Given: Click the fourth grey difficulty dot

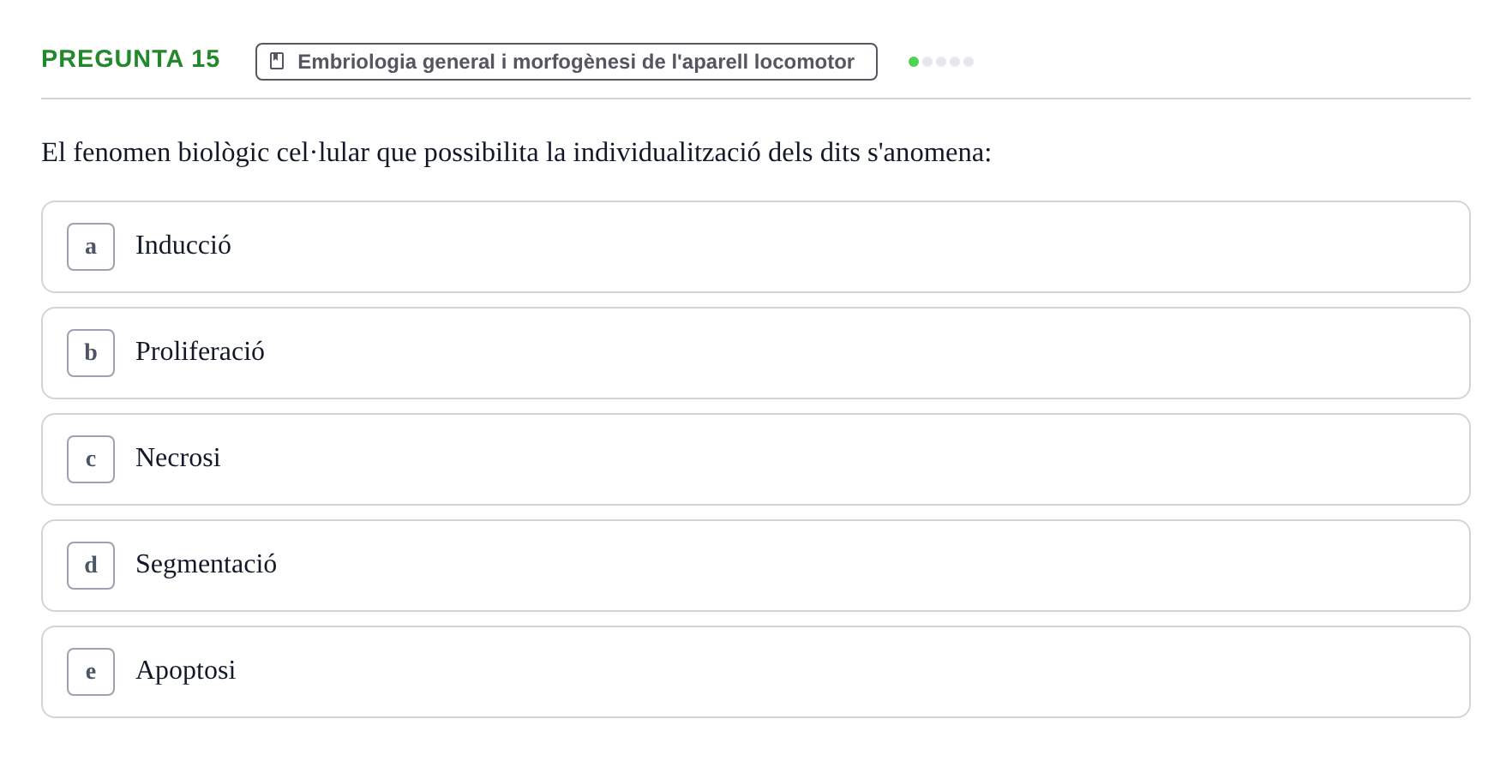Looking at the screenshot, I should [955, 62].
